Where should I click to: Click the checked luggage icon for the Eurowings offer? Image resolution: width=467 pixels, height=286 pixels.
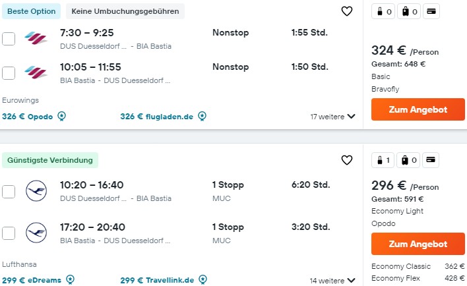(x=409, y=12)
